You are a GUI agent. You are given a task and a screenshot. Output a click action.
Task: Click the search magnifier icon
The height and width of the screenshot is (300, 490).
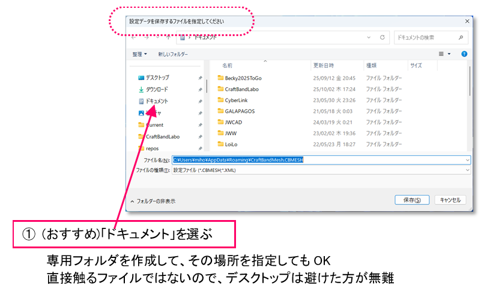[461, 37]
